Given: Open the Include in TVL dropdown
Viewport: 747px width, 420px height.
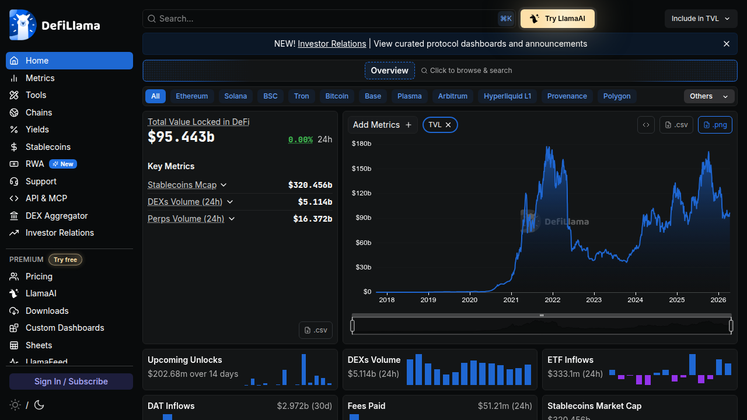Looking at the screenshot, I should [x=700, y=18].
